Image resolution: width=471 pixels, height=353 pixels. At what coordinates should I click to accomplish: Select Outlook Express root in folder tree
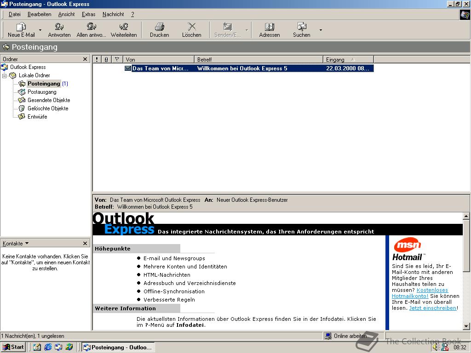pyautogui.click(x=28, y=67)
